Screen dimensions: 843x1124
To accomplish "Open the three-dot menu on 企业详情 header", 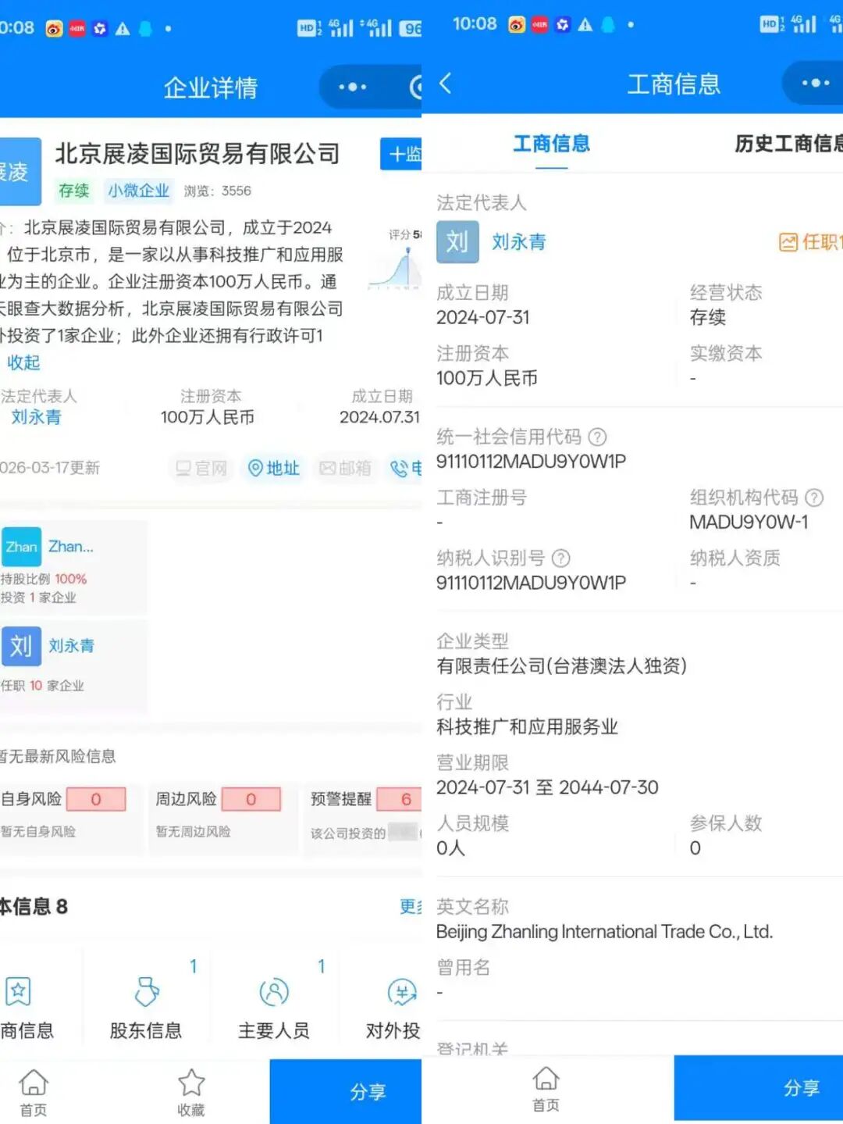I will 352,87.
